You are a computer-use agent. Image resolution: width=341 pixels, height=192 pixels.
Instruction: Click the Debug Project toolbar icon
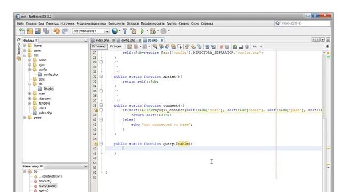click(153, 31)
